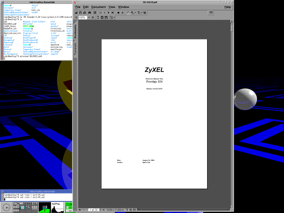Screen dimensions: 284x213
Task: Open the Thumbnails side tab
Action: coord(75,49)
